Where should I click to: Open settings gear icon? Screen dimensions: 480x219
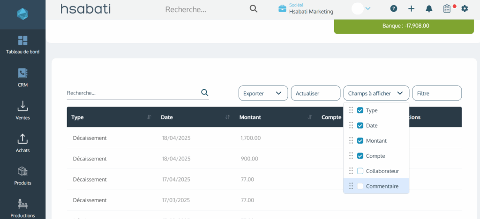465,8
